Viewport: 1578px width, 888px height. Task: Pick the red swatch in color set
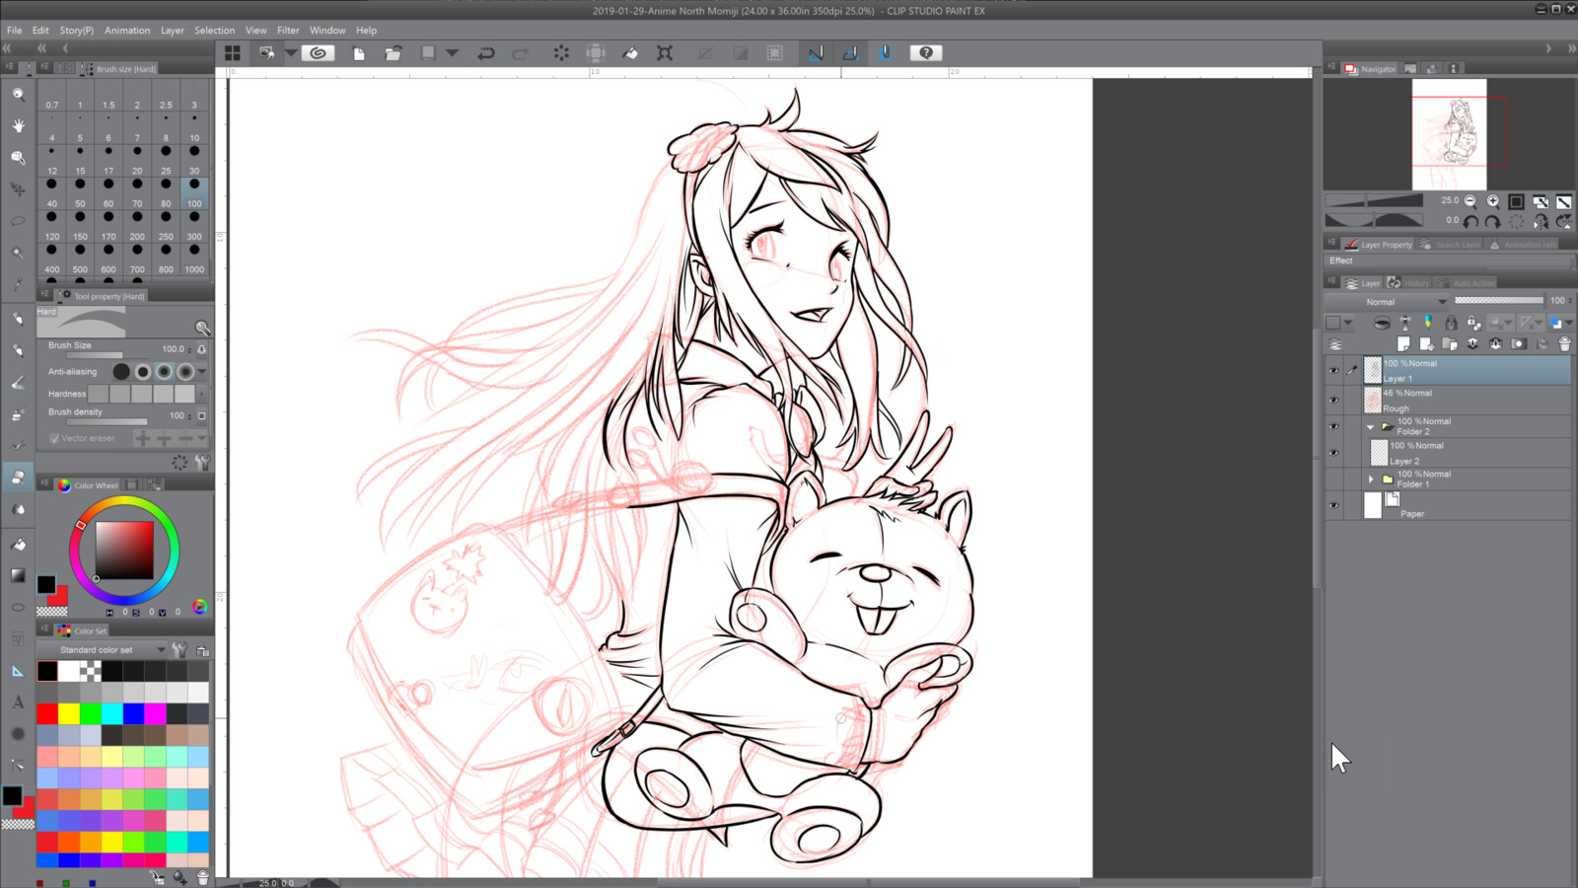tap(47, 713)
